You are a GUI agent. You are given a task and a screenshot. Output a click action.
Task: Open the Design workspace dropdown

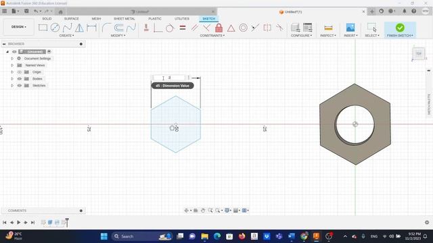pos(19,27)
